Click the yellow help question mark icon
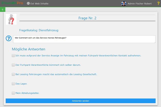161x107 pixels. [x=158, y=3]
